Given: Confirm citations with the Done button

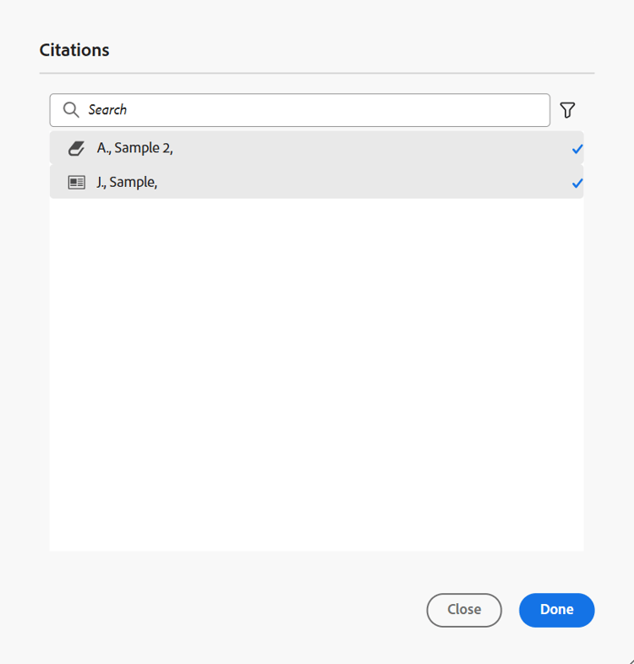Looking at the screenshot, I should (556, 610).
